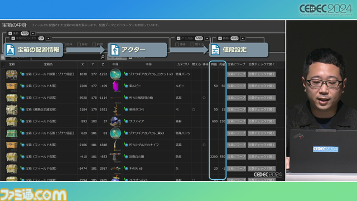Click the purple ruby item icon
This screenshot has width=357, height=201.
click(x=115, y=86)
